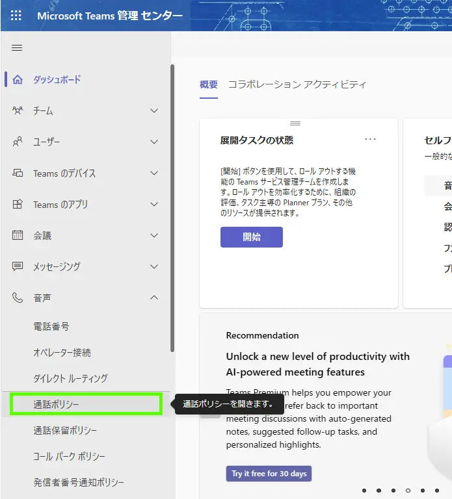Grab the drag handle above 展開タスクの状態
The height and width of the screenshot is (499, 452).
pyautogui.click(x=295, y=123)
